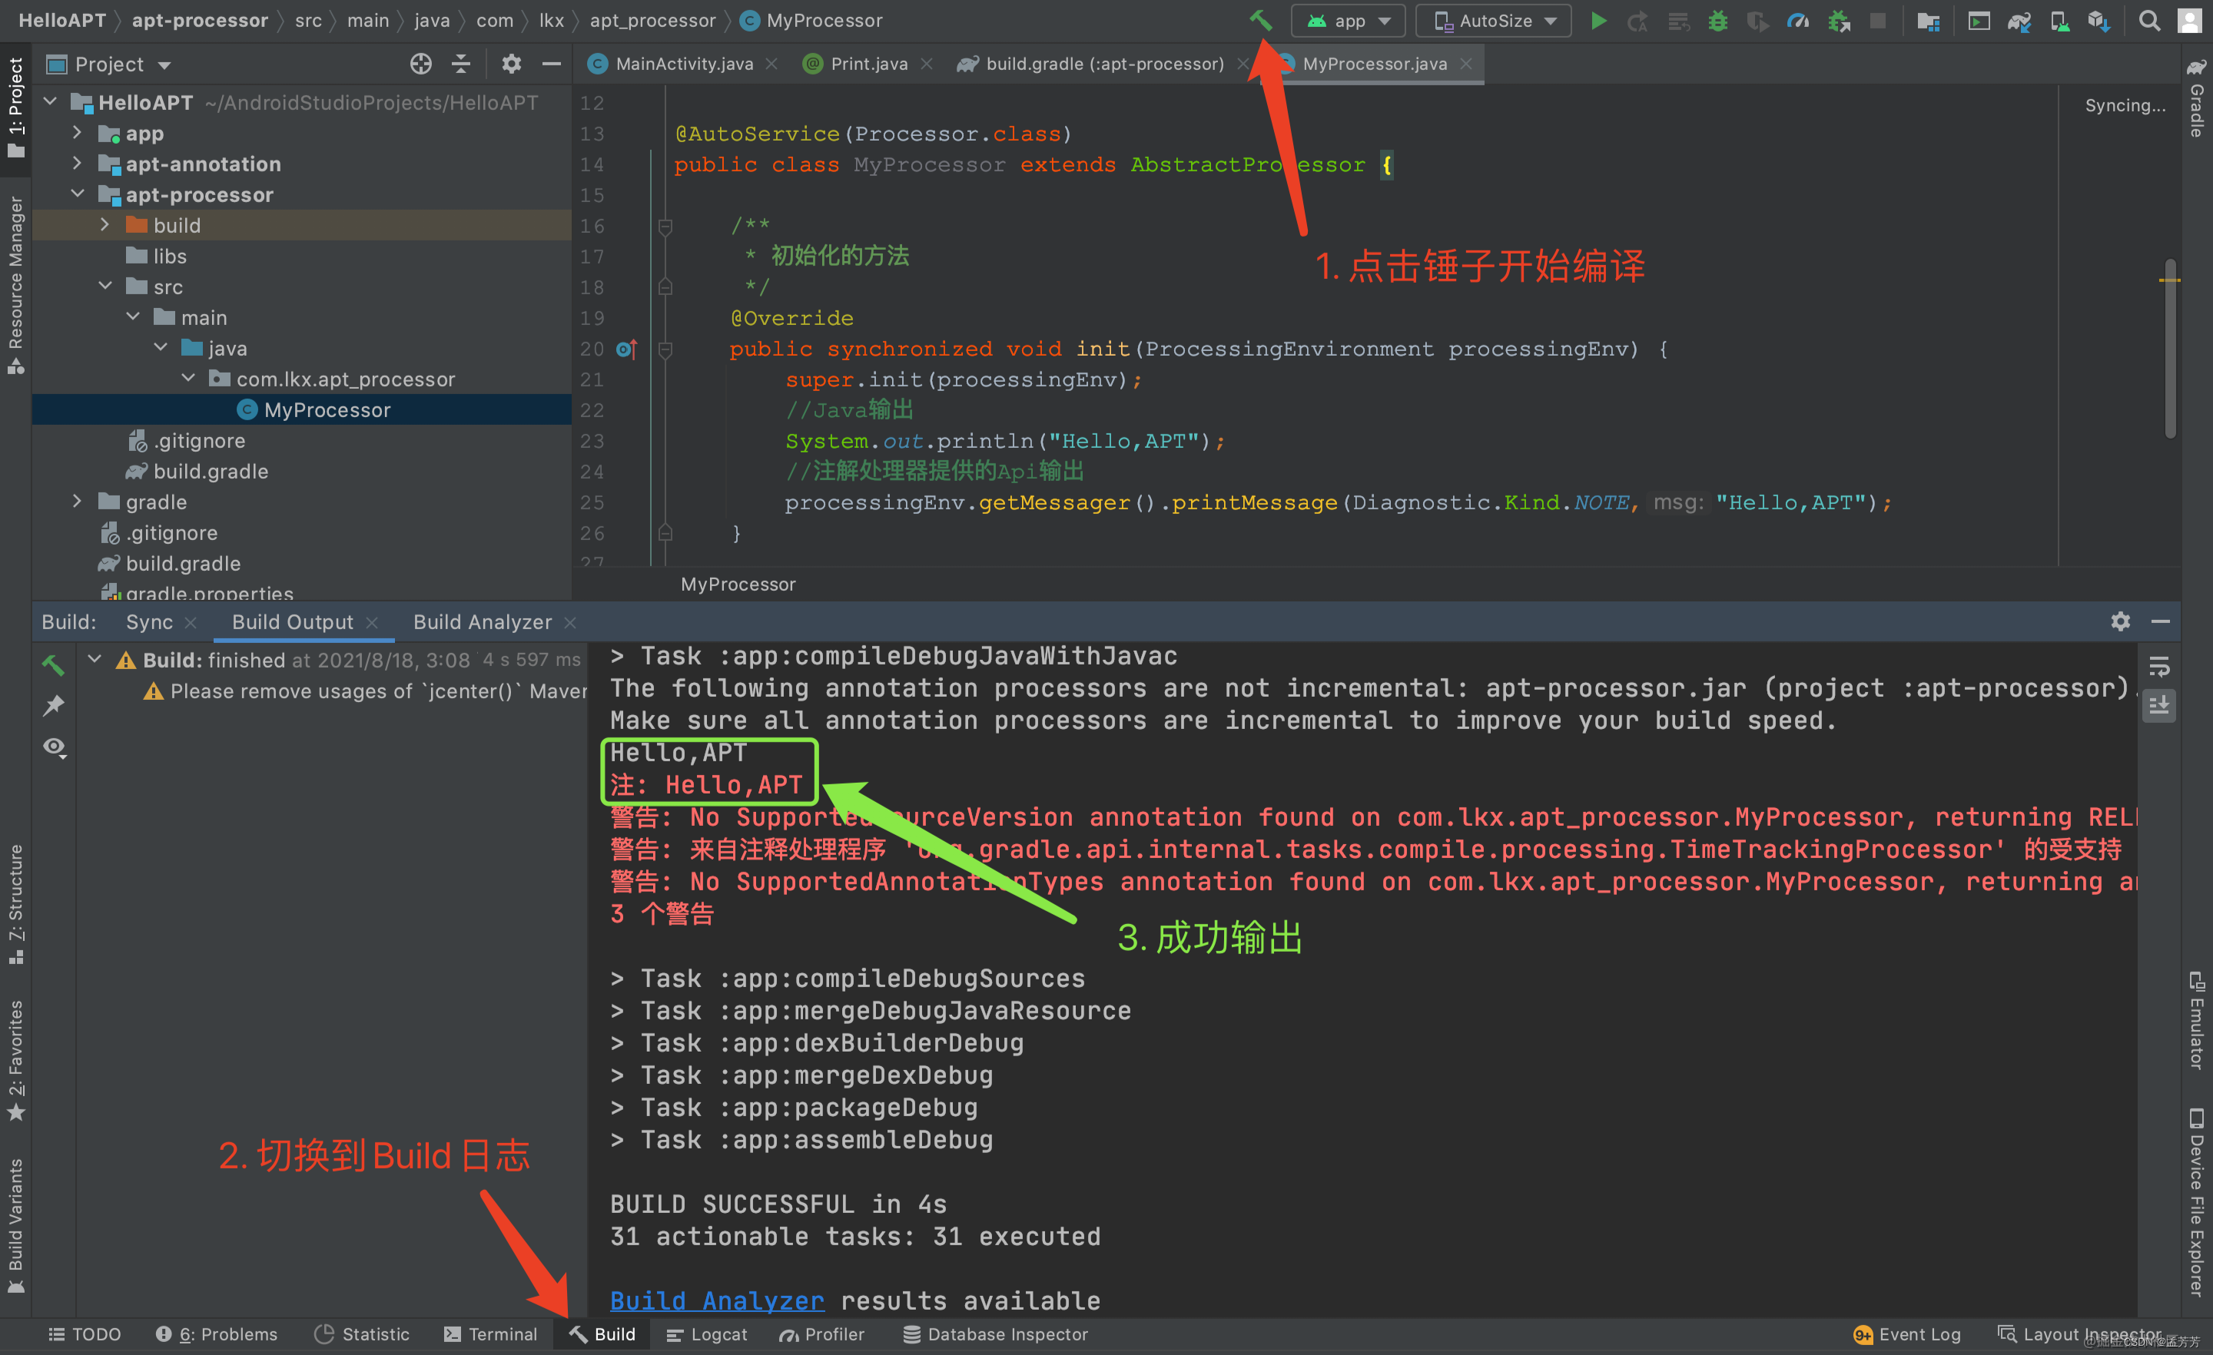Switch to MainActivity.java tab
This screenshot has height=1355, width=2213.
683,64
